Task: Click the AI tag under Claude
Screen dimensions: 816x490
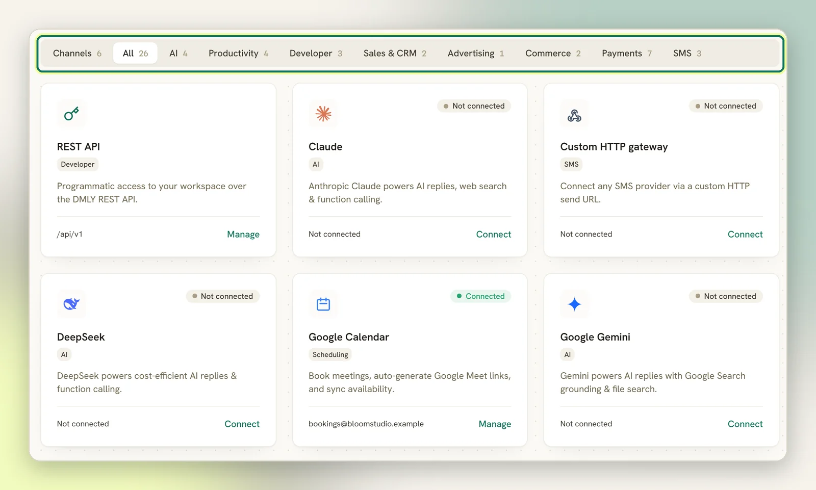Action: (316, 164)
